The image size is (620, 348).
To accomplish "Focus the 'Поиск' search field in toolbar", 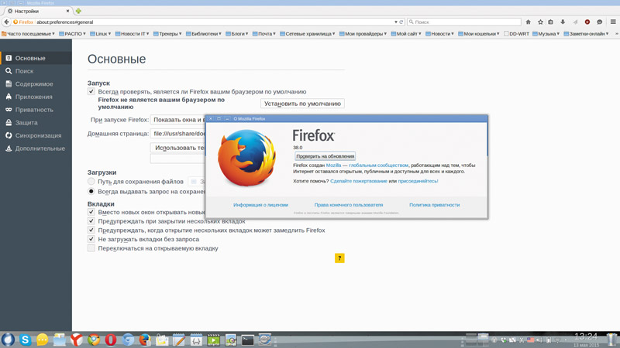I will coord(464,22).
